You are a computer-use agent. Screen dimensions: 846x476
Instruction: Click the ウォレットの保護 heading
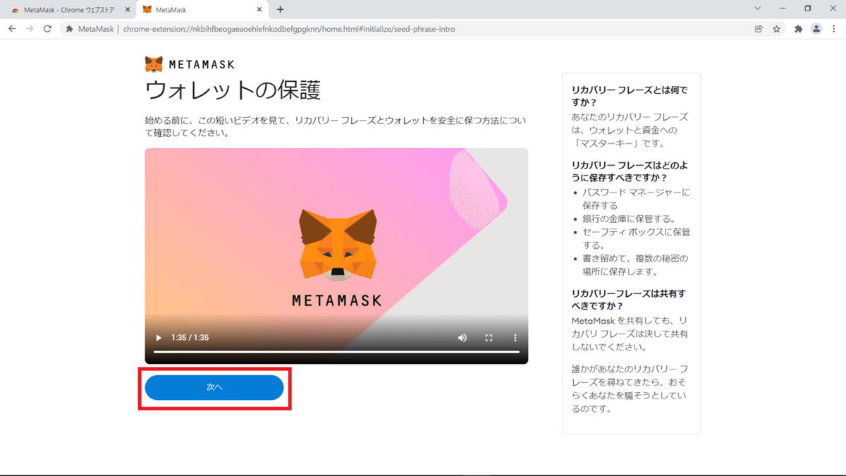(x=233, y=91)
